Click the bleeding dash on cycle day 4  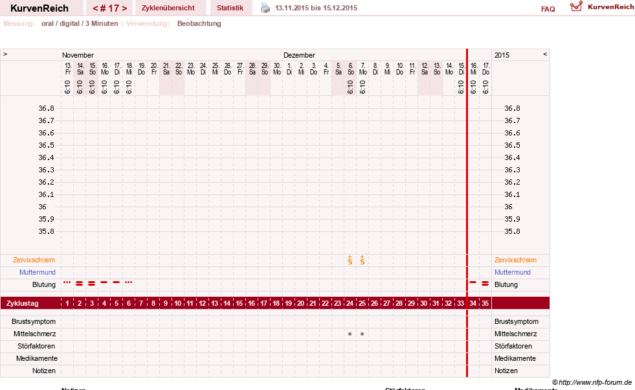pos(104,282)
